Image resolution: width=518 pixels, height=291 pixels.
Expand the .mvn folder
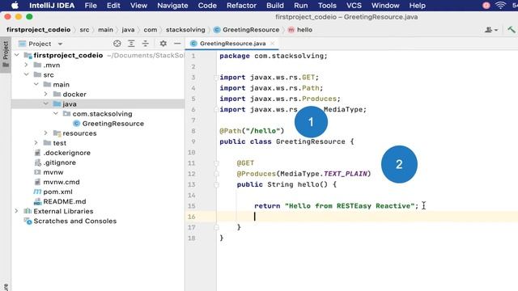click(27, 65)
